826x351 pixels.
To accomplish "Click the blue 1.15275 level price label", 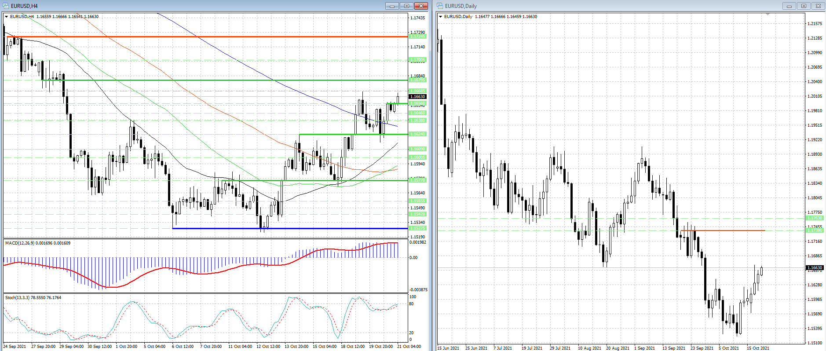I will pyautogui.click(x=417, y=228).
